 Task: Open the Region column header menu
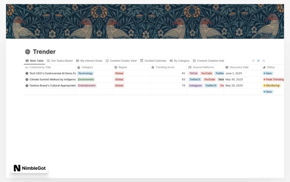tap(131, 67)
